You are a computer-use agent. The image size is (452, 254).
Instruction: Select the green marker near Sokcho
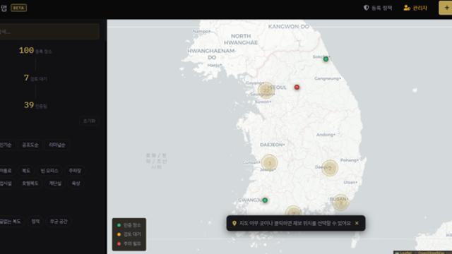click(x=326, y=59)
